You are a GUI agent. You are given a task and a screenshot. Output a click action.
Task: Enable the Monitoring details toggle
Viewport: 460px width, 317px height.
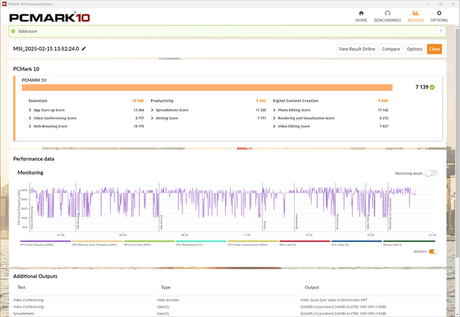pyautogui.click(x=431, y=173)
